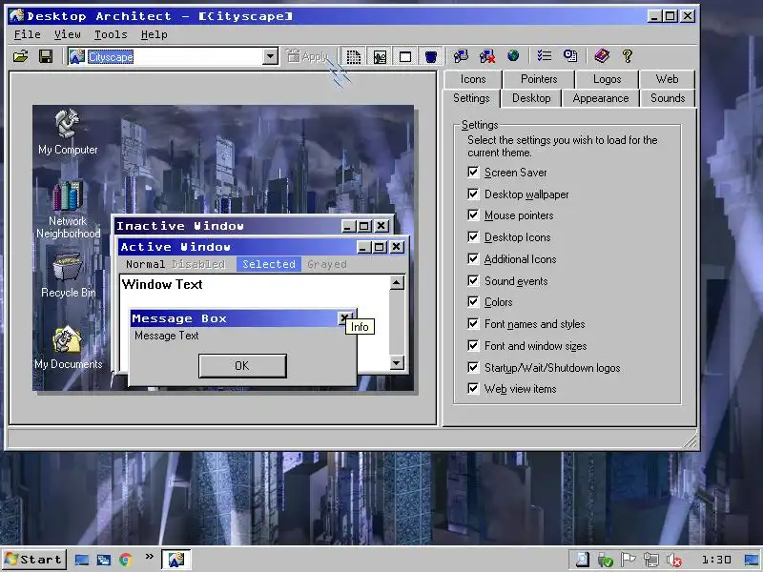
Task: Open the Cityscape theme dropdown arrow
Action: (x=270, y=56)
